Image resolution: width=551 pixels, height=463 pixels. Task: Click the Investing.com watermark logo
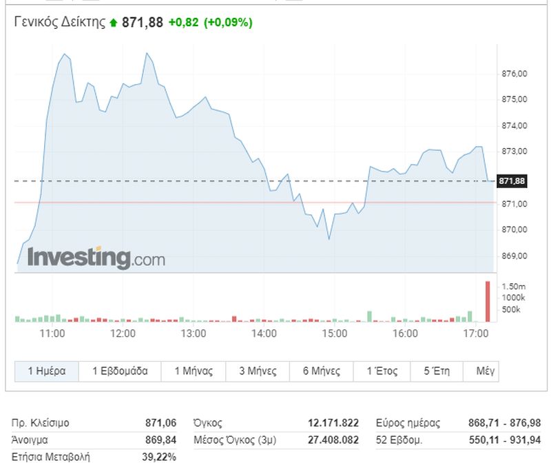(x=96, y=258)
